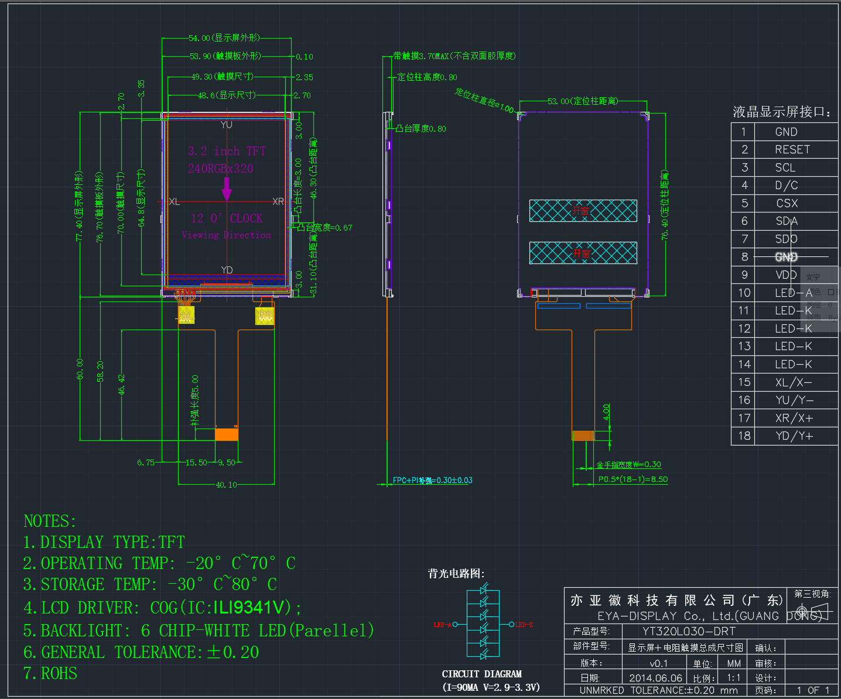Select the RESET pin label in the interface table
This screenshot has height=699, width=841.
pyautogui.click(x=792, y=149)
